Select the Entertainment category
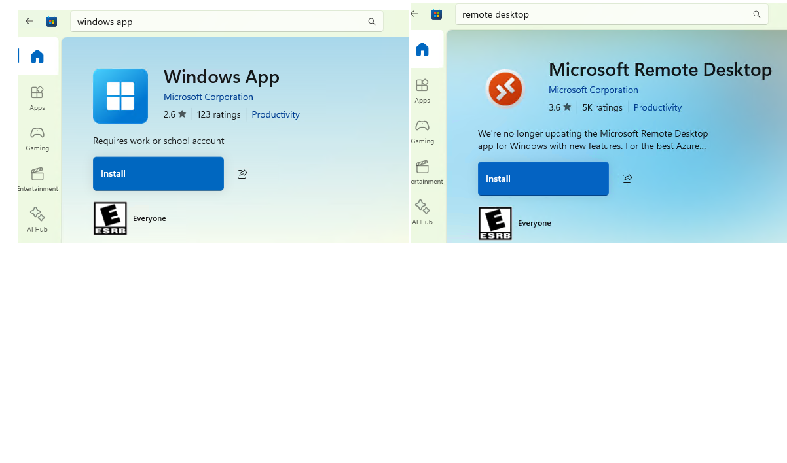The height and width of the screenshot is (463, 787). tap(37, 179)
